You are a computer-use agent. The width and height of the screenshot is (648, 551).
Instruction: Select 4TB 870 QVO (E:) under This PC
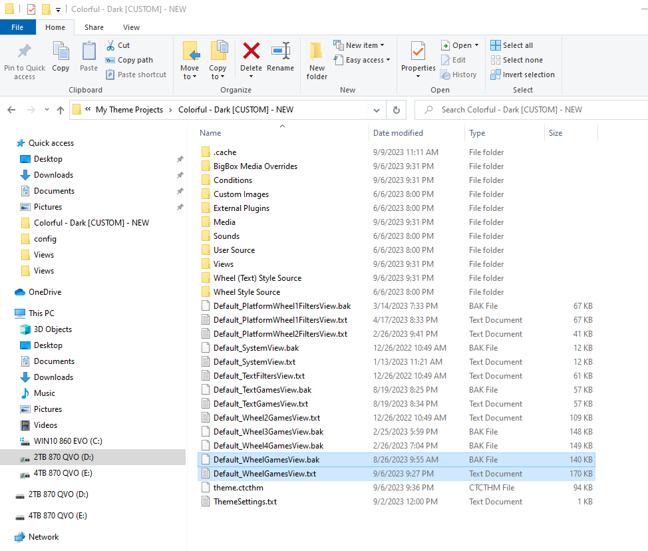63,473
